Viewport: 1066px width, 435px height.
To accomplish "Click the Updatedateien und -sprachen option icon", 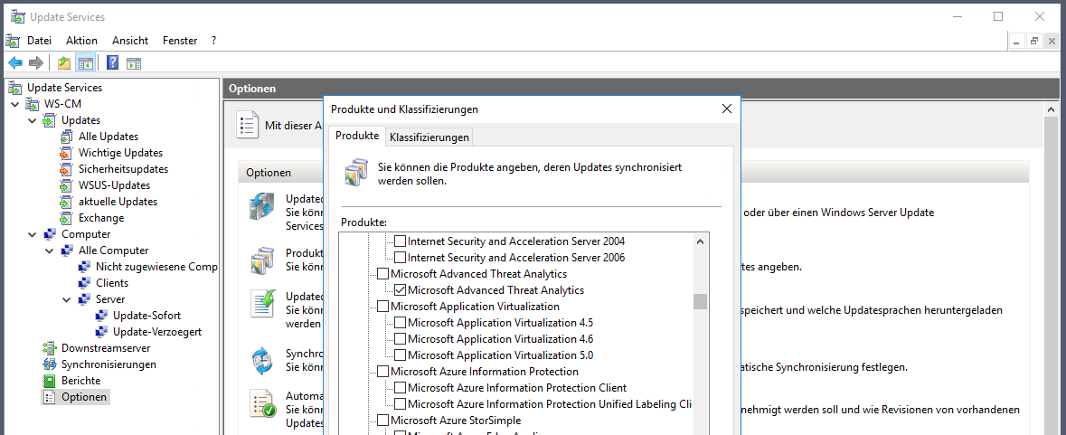I will pyautogui.click(x=261, y=302).
